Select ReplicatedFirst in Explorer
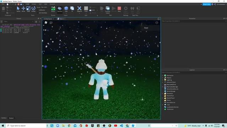 (x=171, y=85)
